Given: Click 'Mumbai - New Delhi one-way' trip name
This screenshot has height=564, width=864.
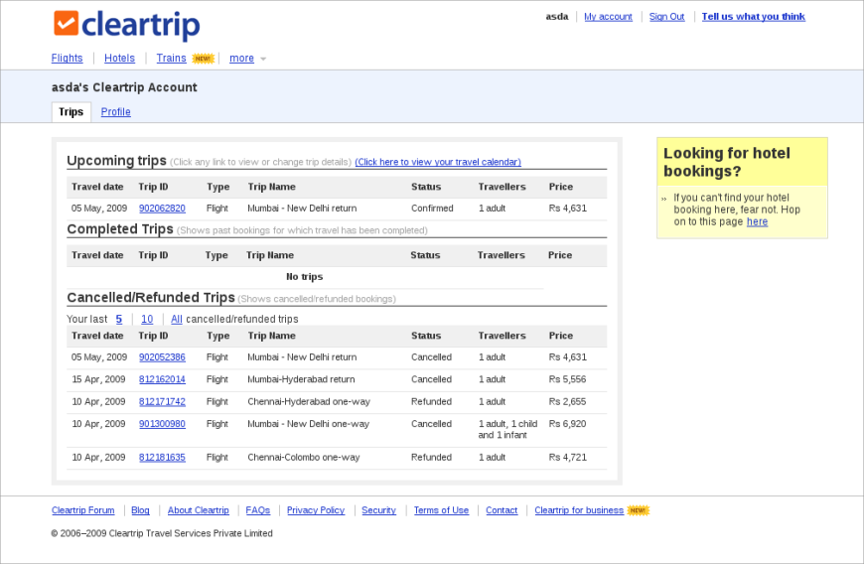Looking at the screenshot, I should [308, 424].
